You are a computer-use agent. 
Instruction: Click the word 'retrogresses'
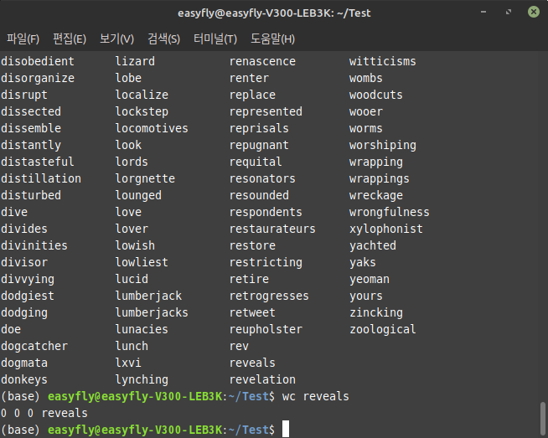pyautogui.click(x=269, y=296)
